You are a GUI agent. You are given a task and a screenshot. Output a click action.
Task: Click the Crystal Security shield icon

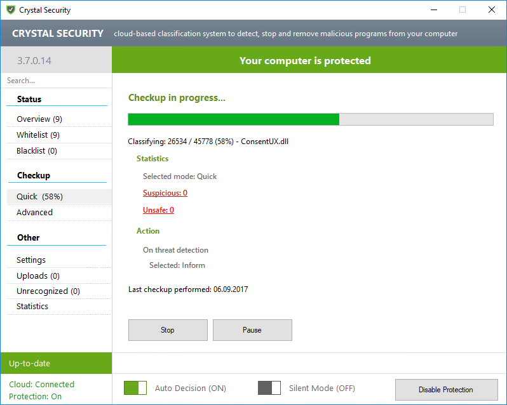10,10
